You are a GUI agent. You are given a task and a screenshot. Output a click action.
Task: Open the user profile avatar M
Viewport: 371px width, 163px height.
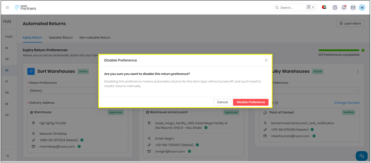coord(362,8)
